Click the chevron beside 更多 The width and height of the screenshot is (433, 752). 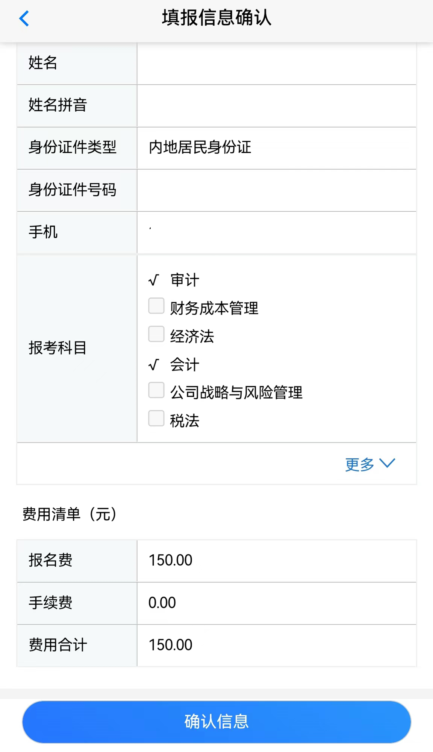point(387,463)
